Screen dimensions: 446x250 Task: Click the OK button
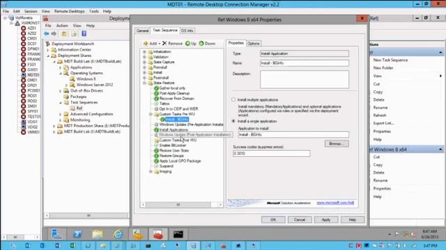273,219
